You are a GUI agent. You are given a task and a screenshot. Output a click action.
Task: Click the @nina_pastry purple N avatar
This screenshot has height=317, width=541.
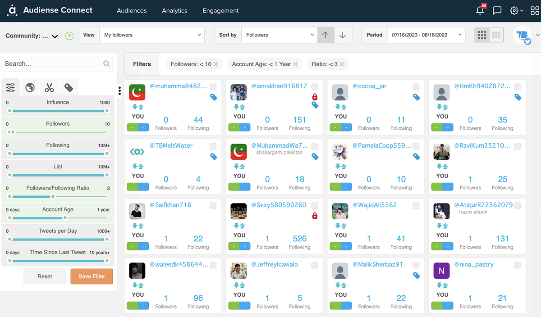[441, 271]
